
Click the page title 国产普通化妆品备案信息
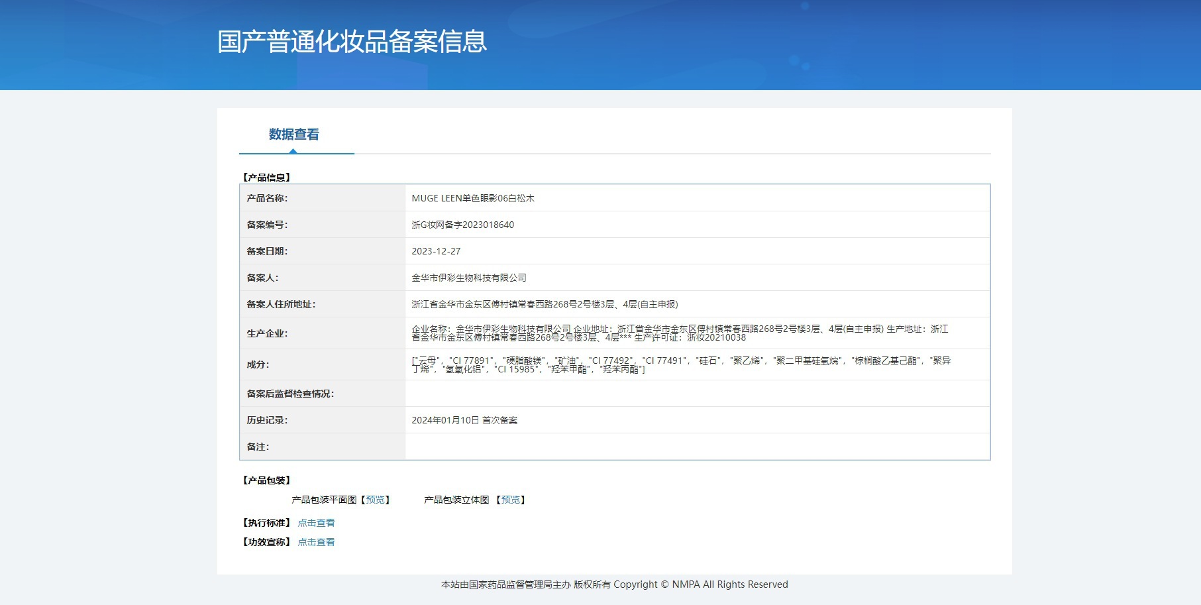[x=352, y=42]
